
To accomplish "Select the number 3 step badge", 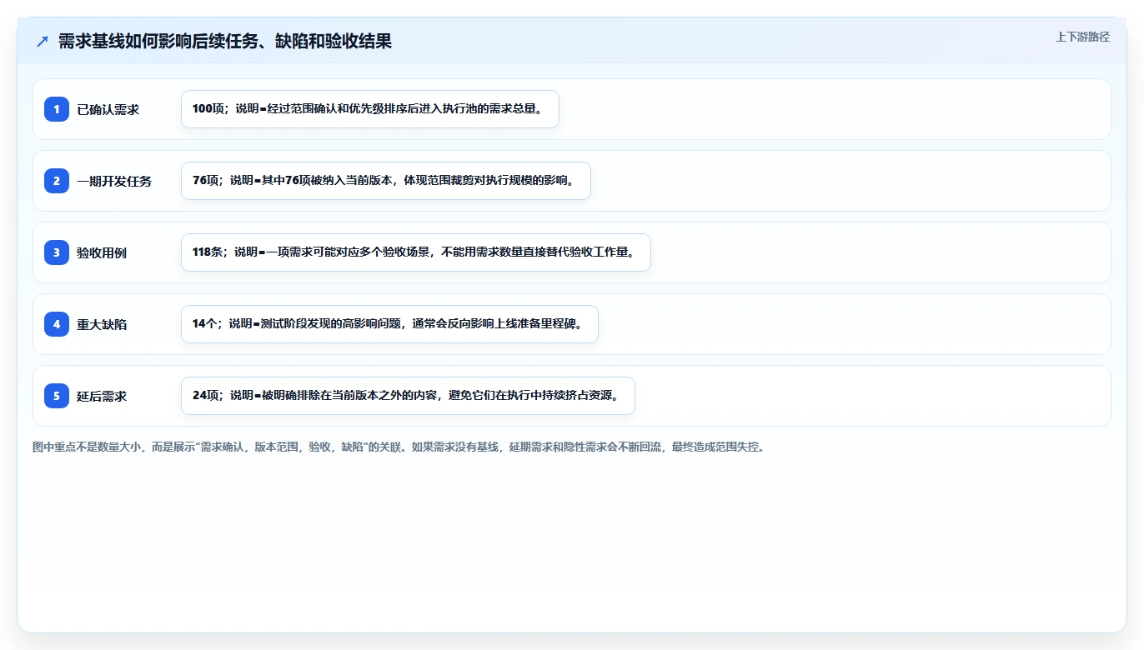I will [x=57, y=252].
